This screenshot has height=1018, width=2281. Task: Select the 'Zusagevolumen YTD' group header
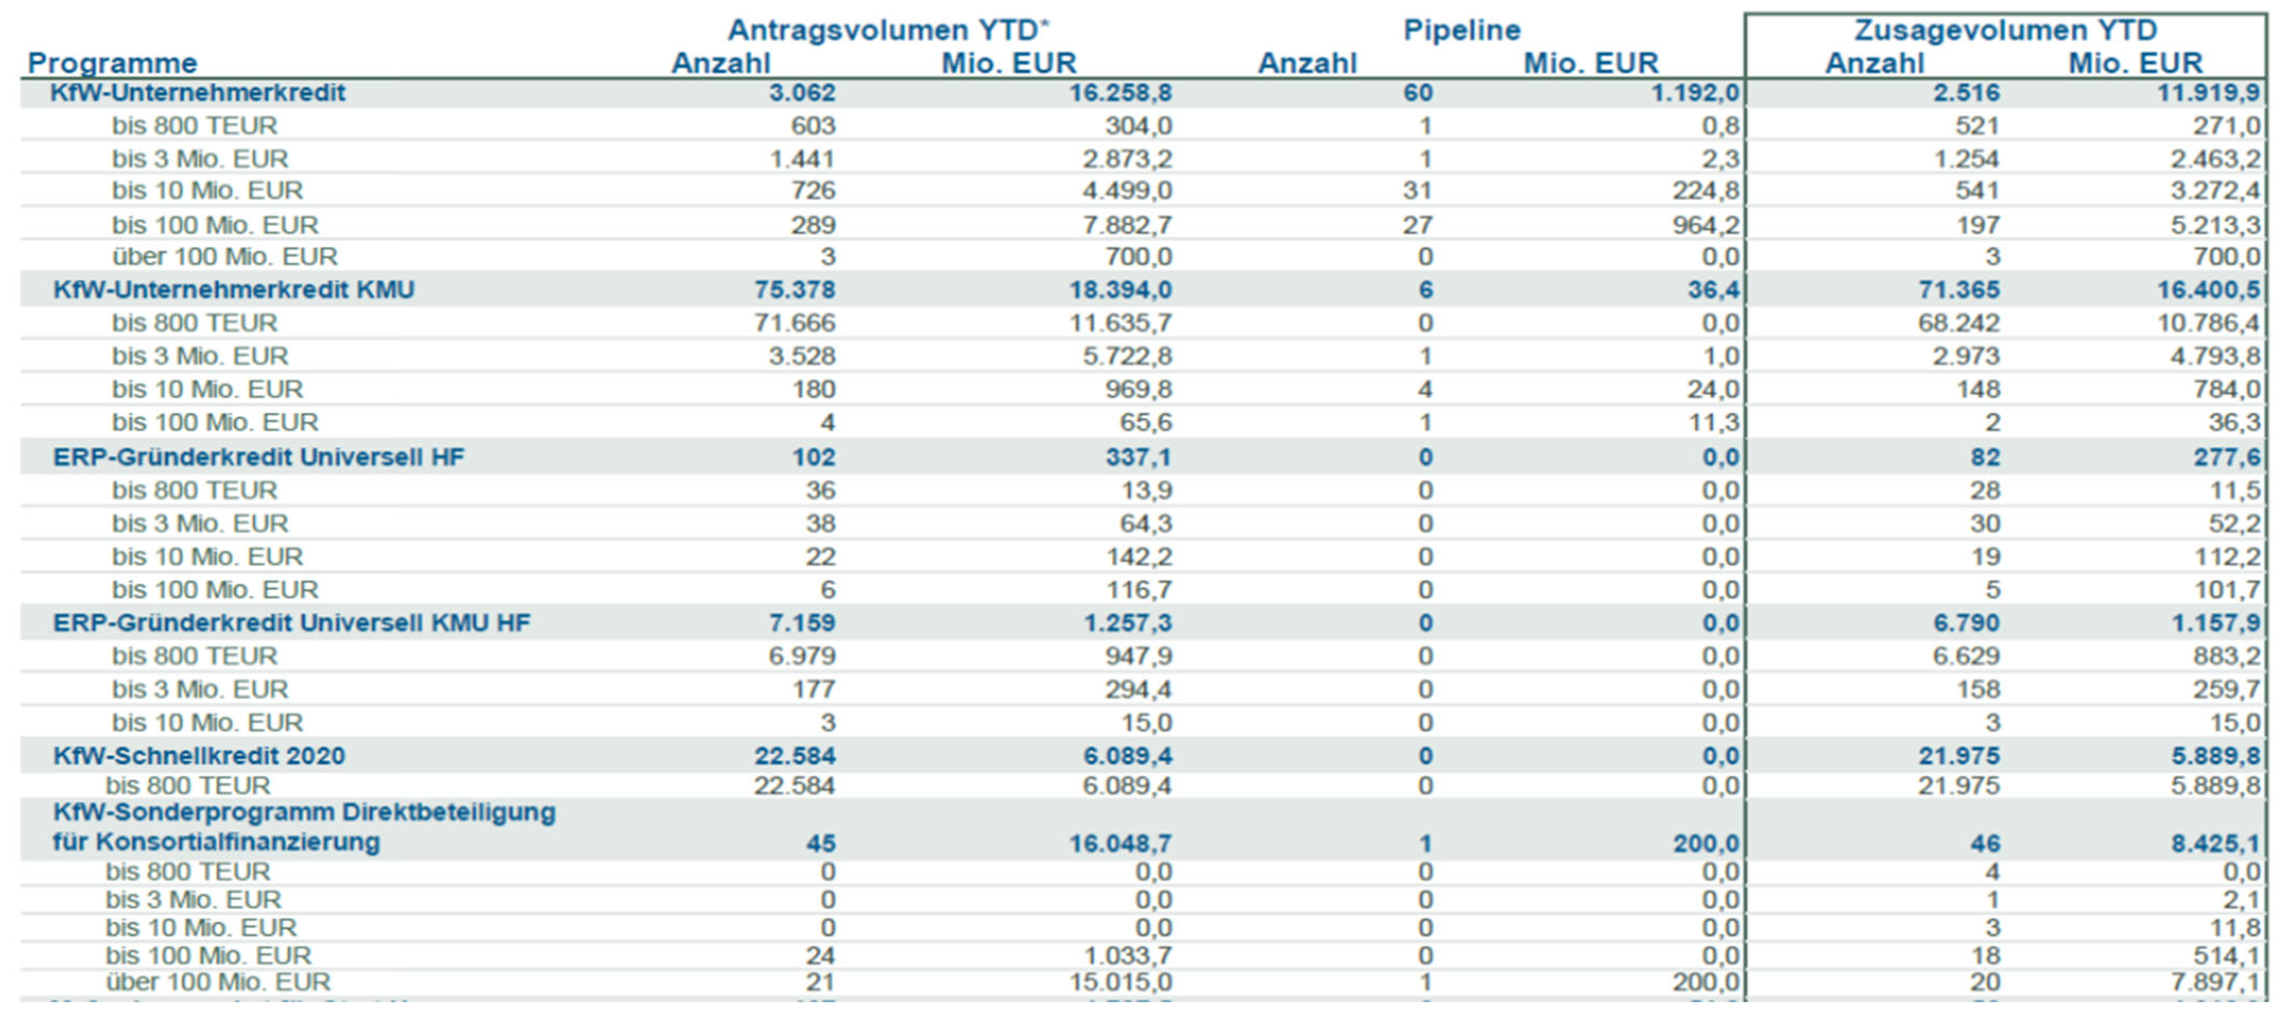tap(2006, 30)
